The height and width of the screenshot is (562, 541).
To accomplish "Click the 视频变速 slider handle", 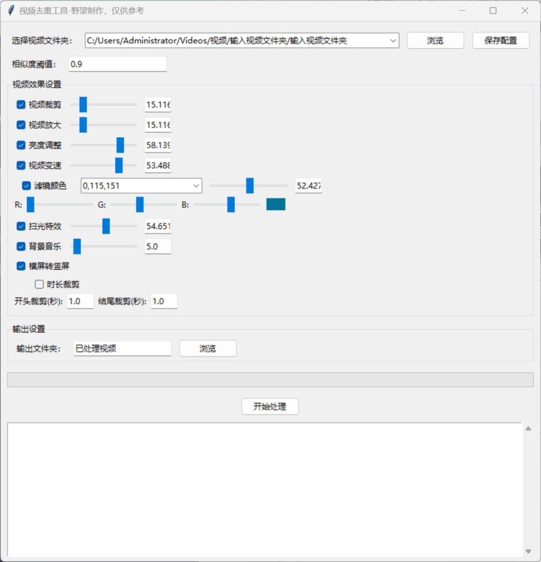I will 119,165.
